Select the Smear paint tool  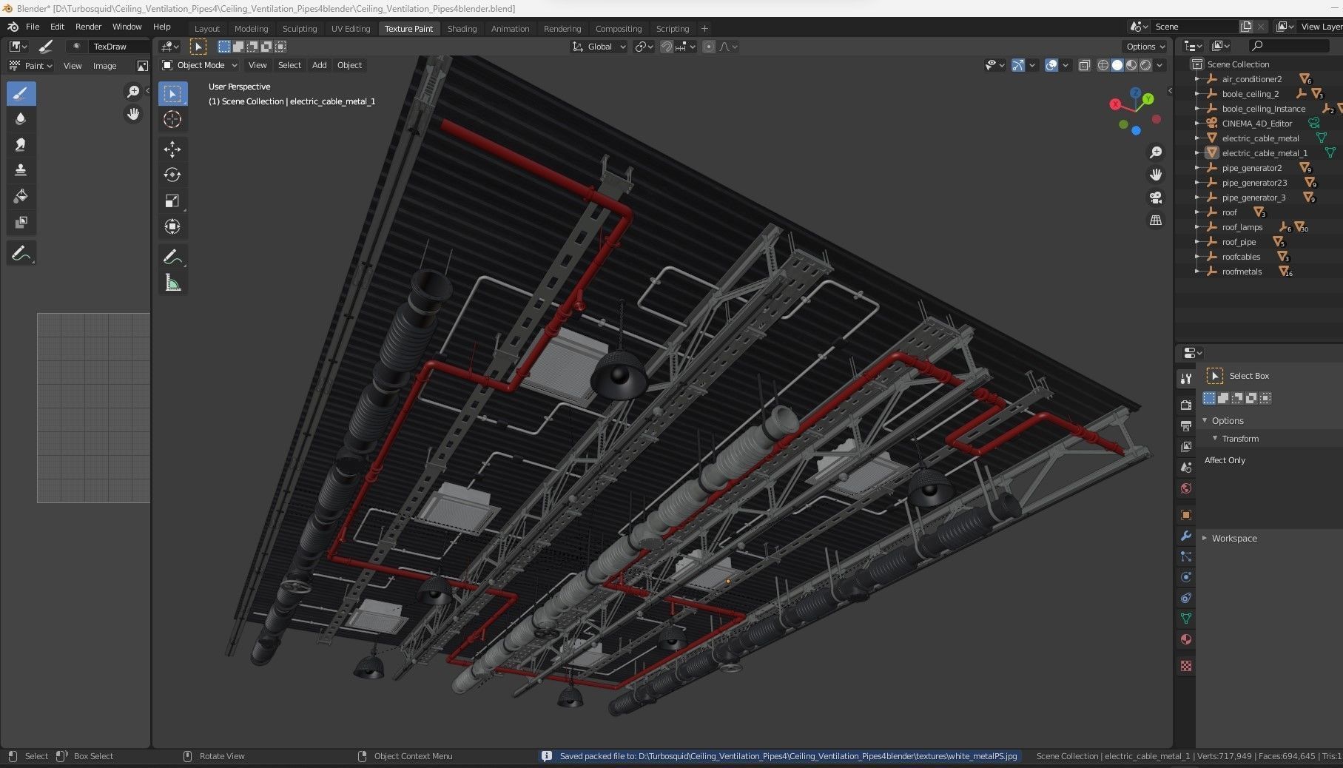click(21, 144)
